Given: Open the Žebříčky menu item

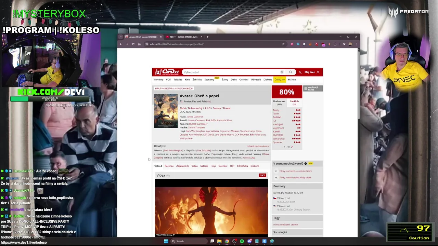Looking at the screenshot, I should pos(197,80).
